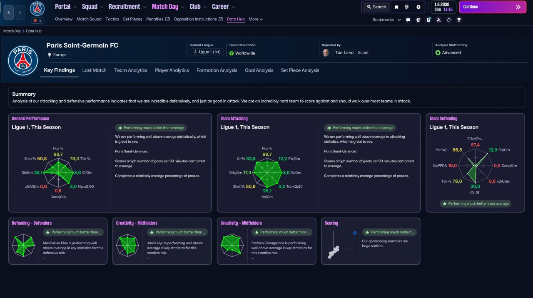Image resolution: width=533 pixels, height=298 pixels.
Task: Click the green Worldwide reputation icon
Action: point(232,53)
